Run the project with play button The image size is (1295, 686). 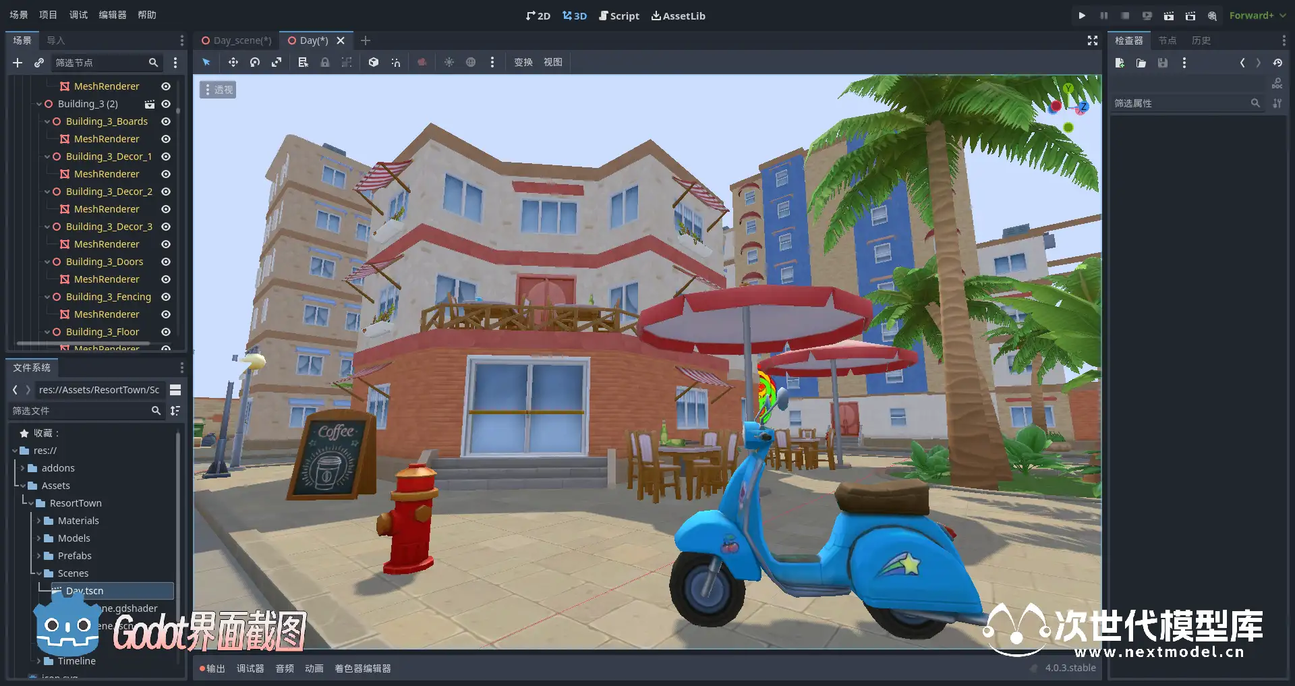1082,16
